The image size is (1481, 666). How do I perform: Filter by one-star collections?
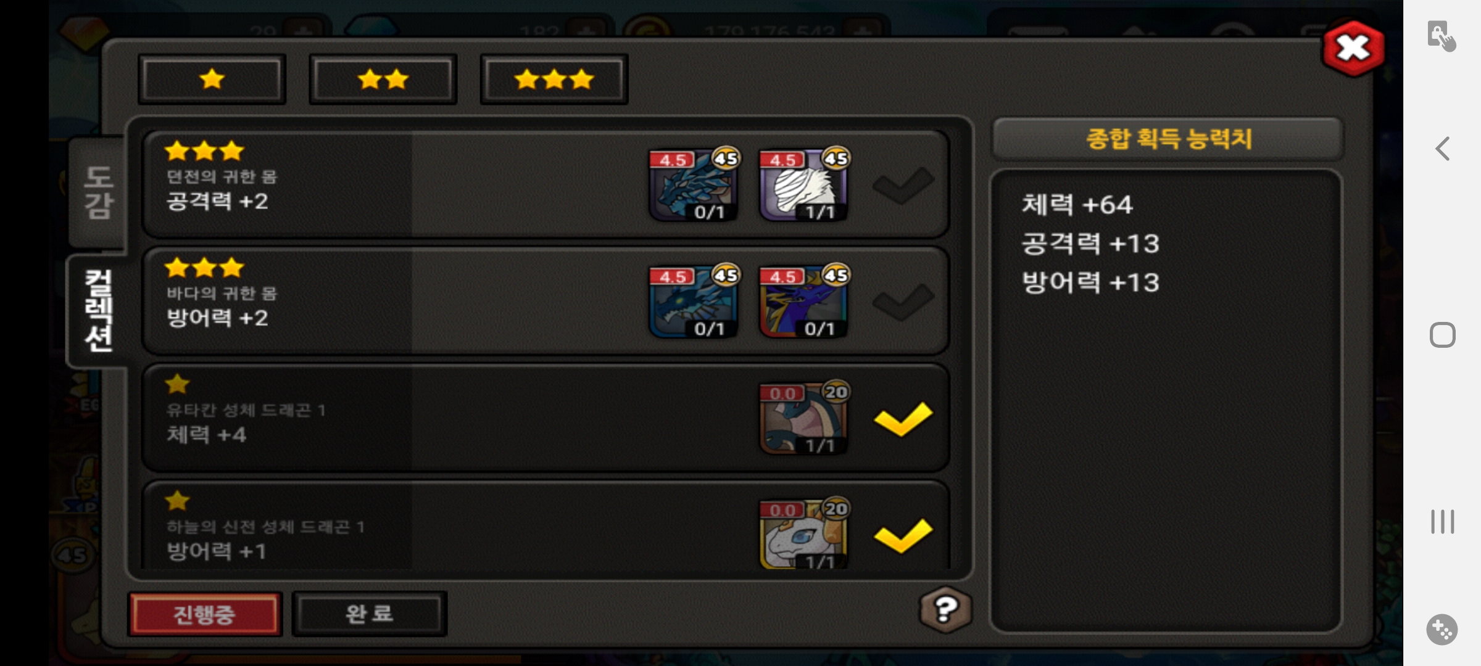pos(212,79)
